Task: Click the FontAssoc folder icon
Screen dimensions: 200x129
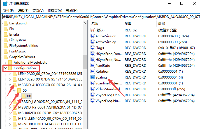Action: [5, 51]
